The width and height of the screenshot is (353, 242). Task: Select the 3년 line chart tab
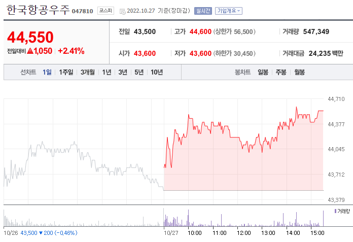(x=123, y=72)
